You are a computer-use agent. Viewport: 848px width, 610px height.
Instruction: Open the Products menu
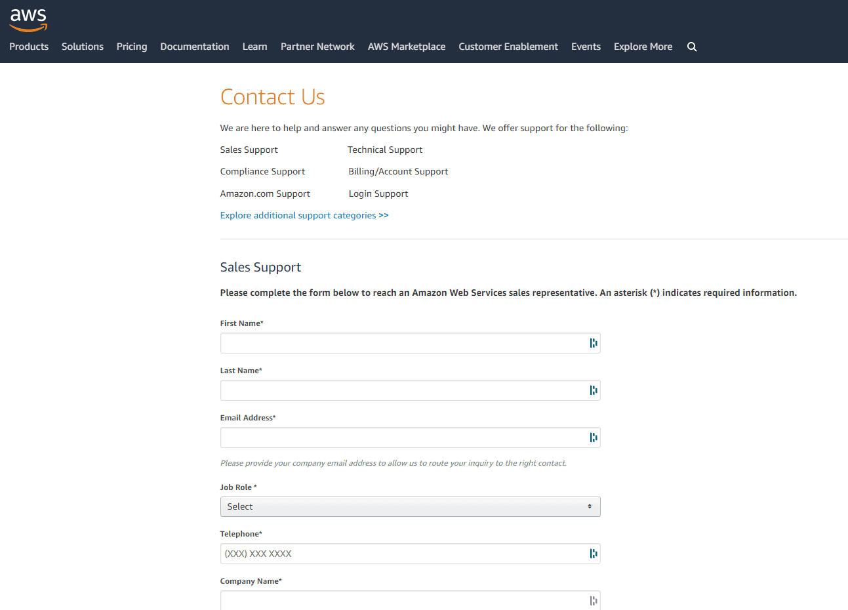(x=29, y=46)
